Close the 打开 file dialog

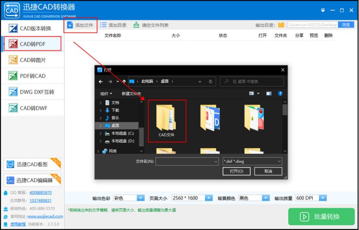click(283, 70)
